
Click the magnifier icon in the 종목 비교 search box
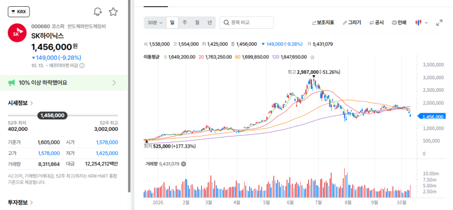(226, 23)
